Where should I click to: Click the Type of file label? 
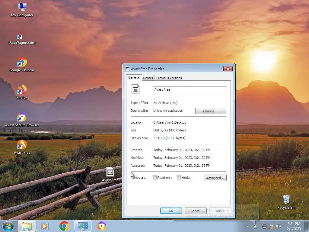pos(139,103)
